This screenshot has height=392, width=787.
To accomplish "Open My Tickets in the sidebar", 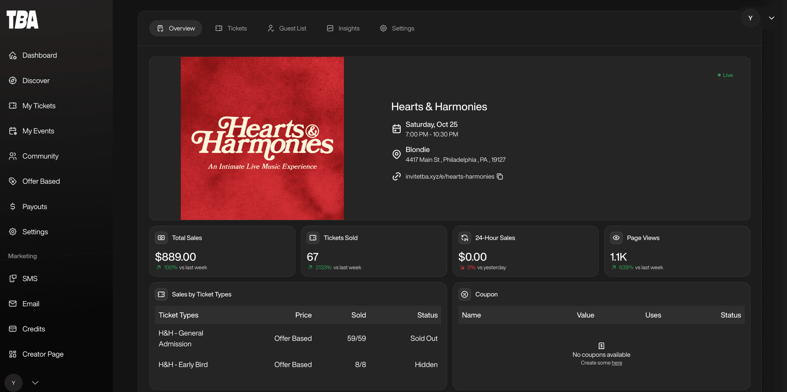I will [32, 106].
